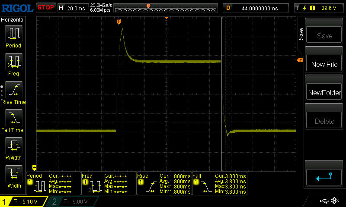Click the sample rate 25.0MSa/s text
Image resolution: width=346 pixels, height=207 pixels.
tap(101, 5)
